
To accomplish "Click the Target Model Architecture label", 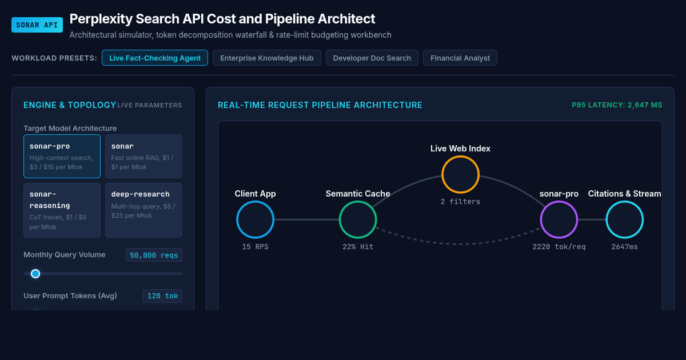I will [x=70, y=129].
